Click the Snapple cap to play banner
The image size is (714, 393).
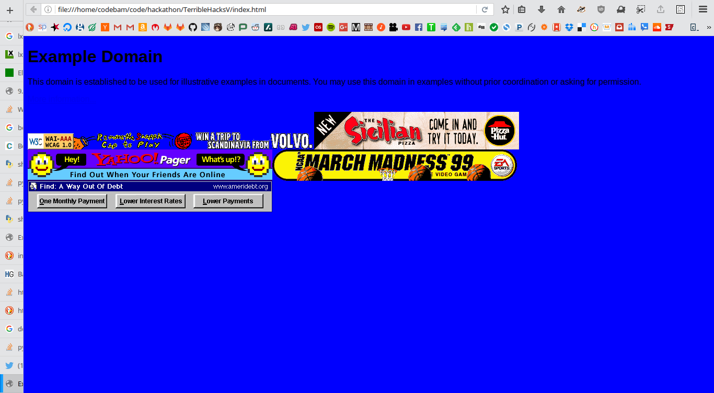click(x=134, y=141)
